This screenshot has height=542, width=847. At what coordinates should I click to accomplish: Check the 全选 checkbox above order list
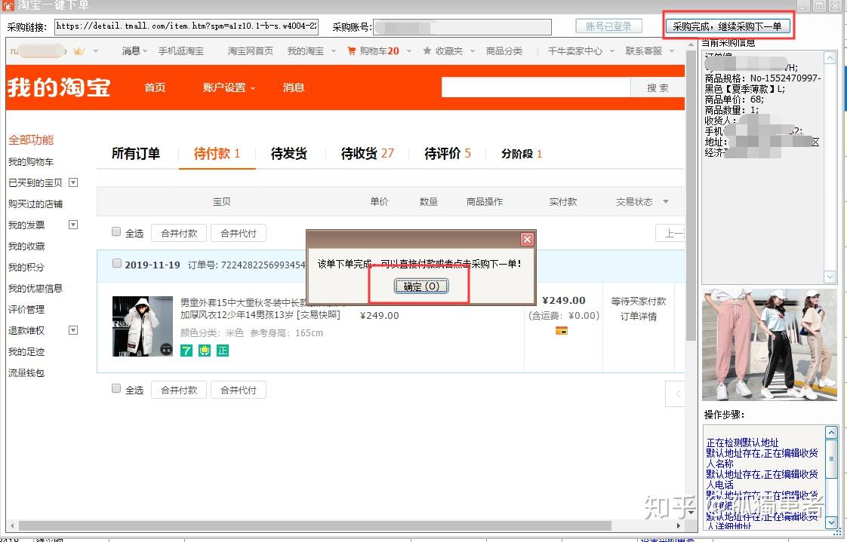[x=116, y=232]
